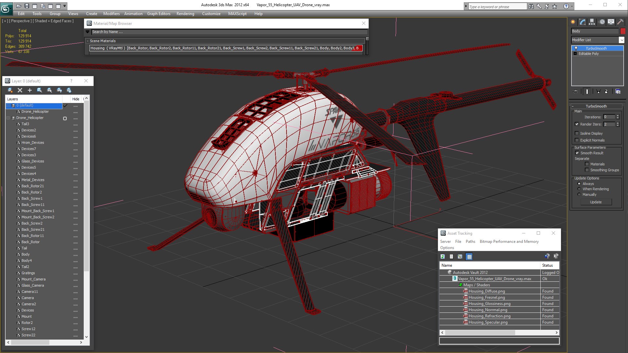628x353 pixels.
Task: Open the 3ds Max application menu logo button
Action: 6,8
